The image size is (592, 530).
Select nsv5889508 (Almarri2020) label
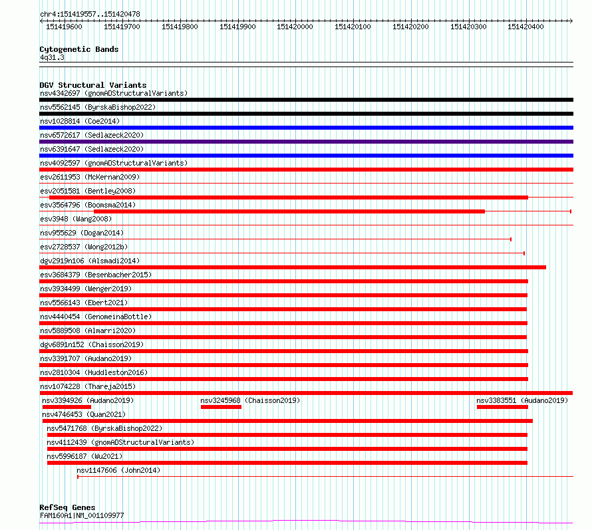pyautogui.click(x=88, y=331)
